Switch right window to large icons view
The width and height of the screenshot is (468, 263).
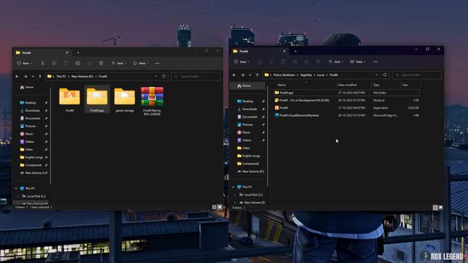point(440,207)
